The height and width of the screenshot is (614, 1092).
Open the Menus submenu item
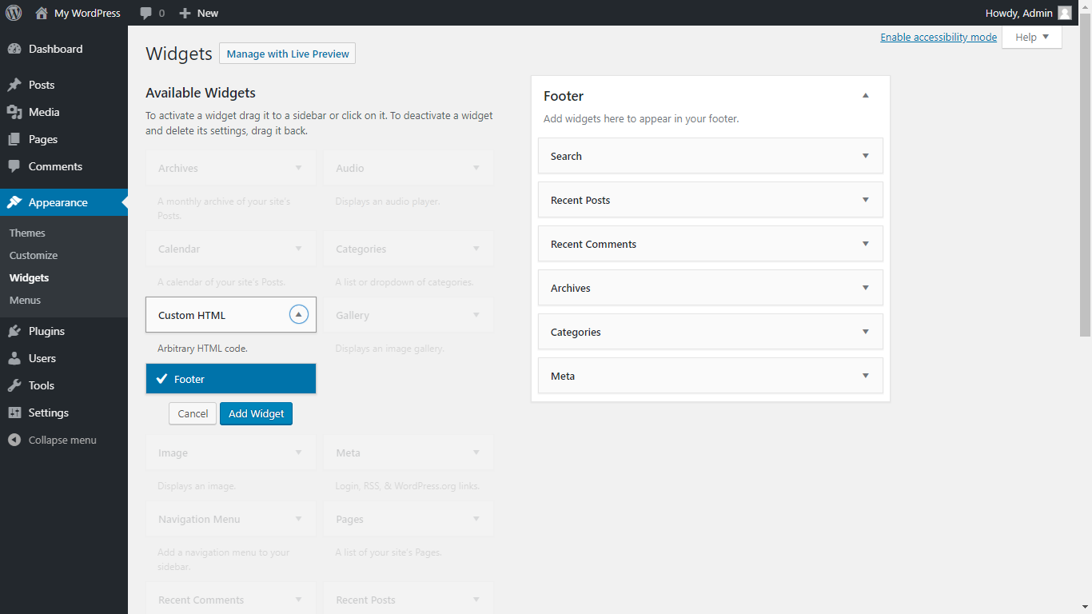(25, 300)
